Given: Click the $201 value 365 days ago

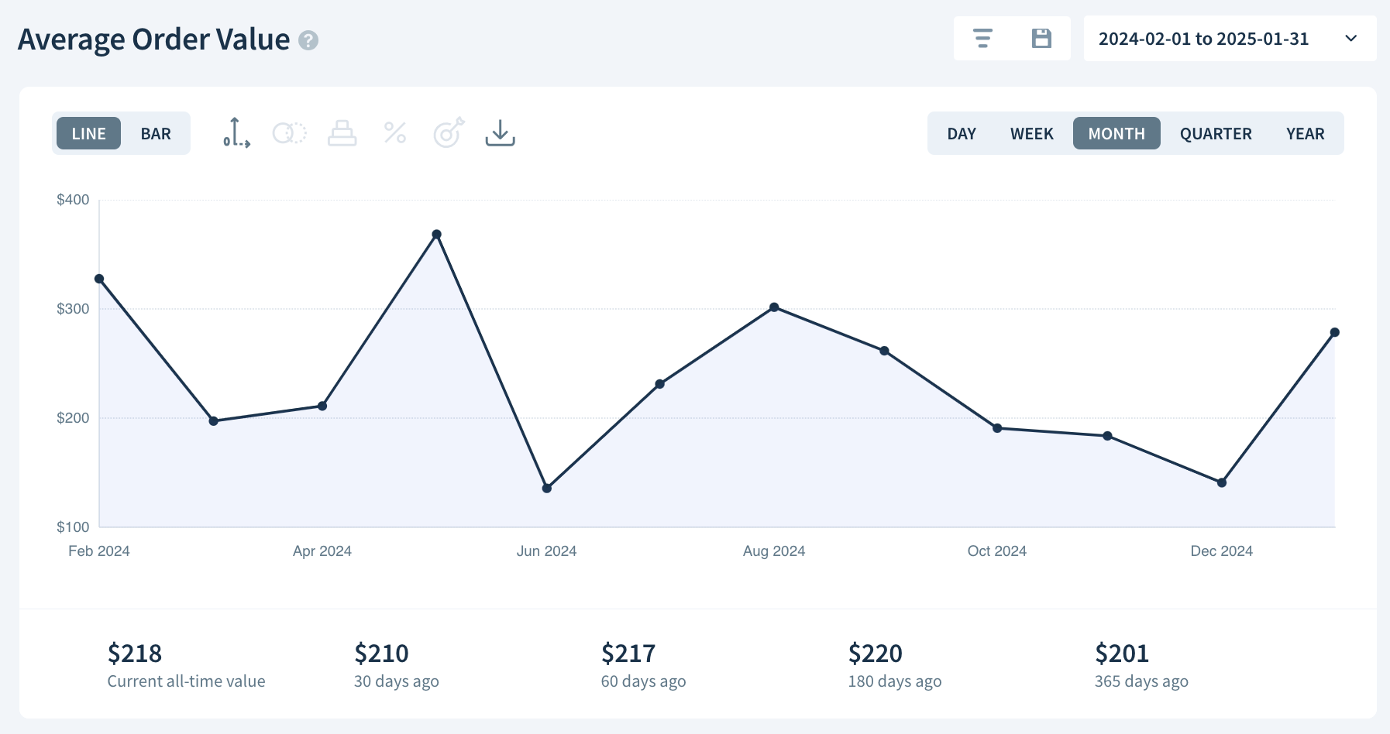Looking at the screenshot, I should (x=1122, y=653).
